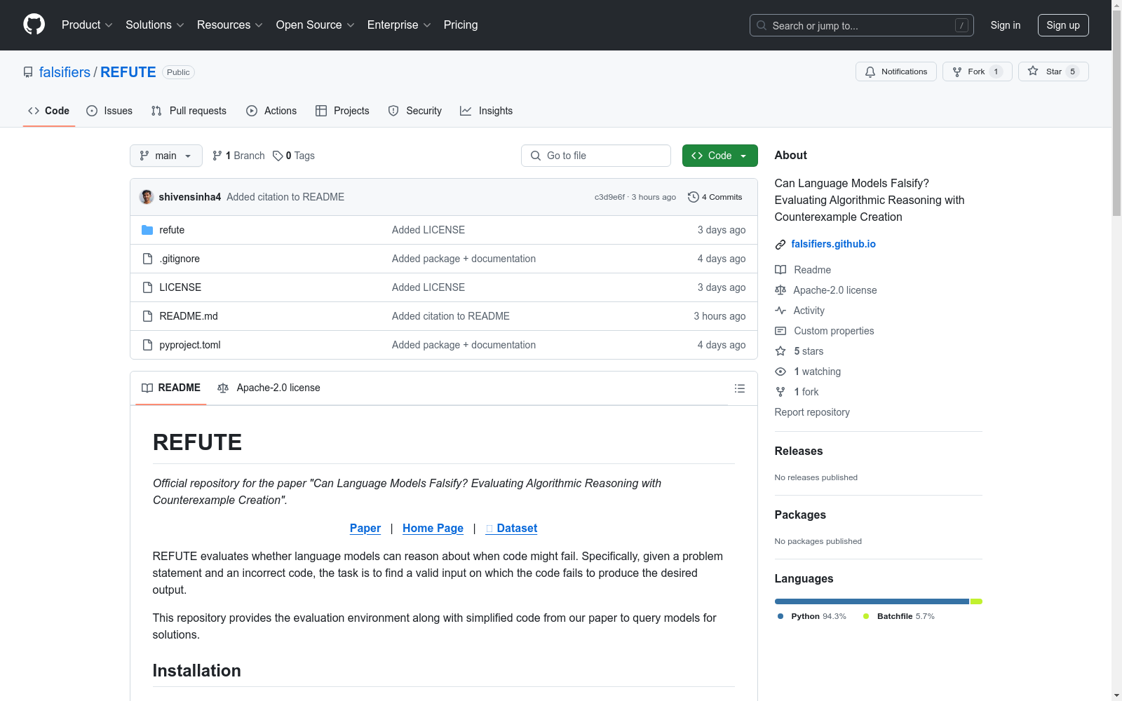The height and width of the screenshot is (701, 1122).
Task: Click the fork icon beside 1 fork
Action: (780, 392)
